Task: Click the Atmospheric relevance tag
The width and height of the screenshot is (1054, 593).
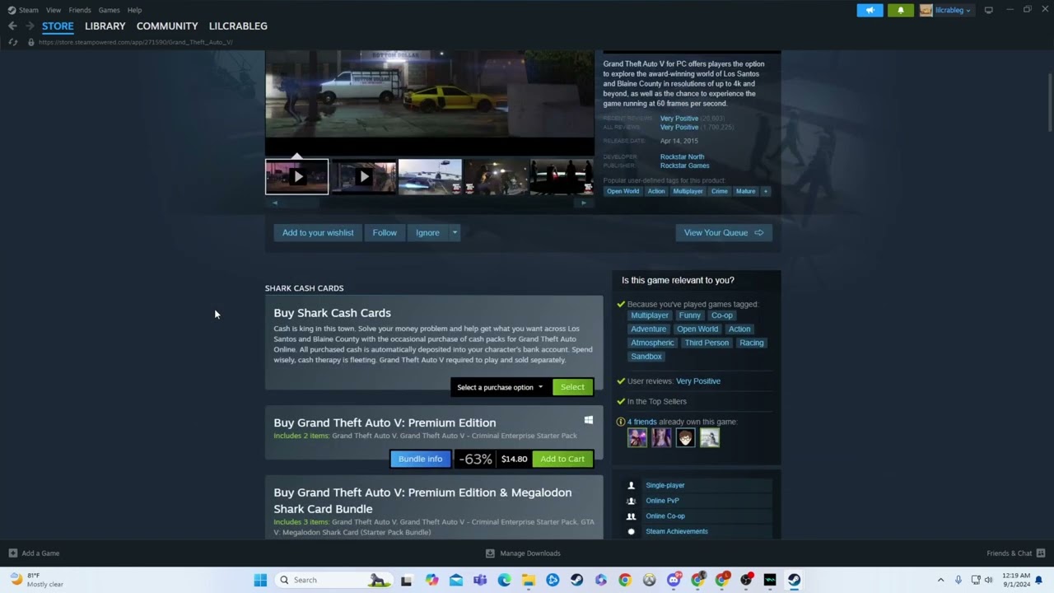Action: tap(652, 343)
